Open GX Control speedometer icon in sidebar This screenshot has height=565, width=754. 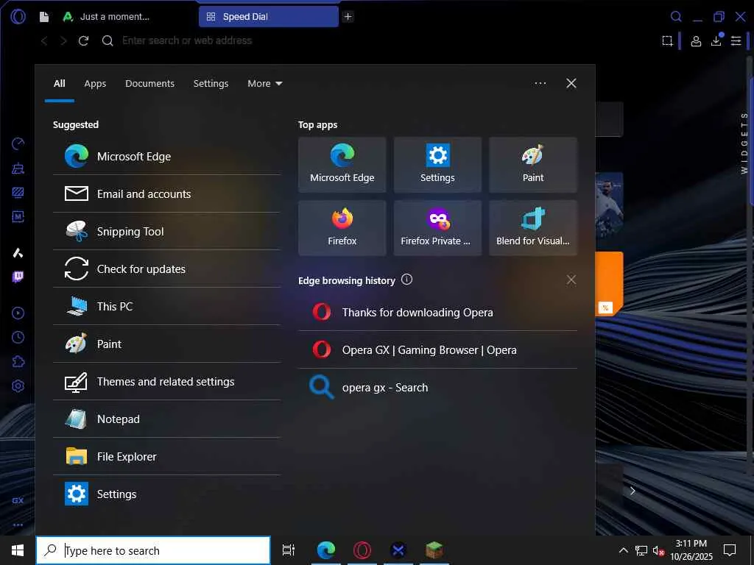click(x=18, y=143)
